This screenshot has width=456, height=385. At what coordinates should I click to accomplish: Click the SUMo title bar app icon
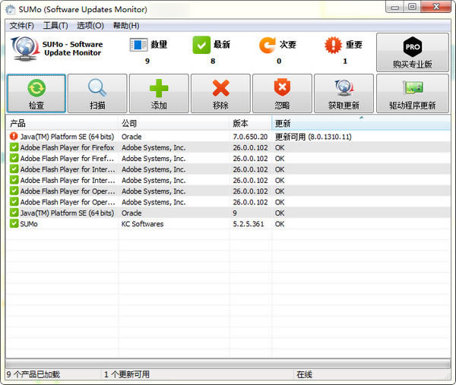pyautogui.click(x=11, y=9)
